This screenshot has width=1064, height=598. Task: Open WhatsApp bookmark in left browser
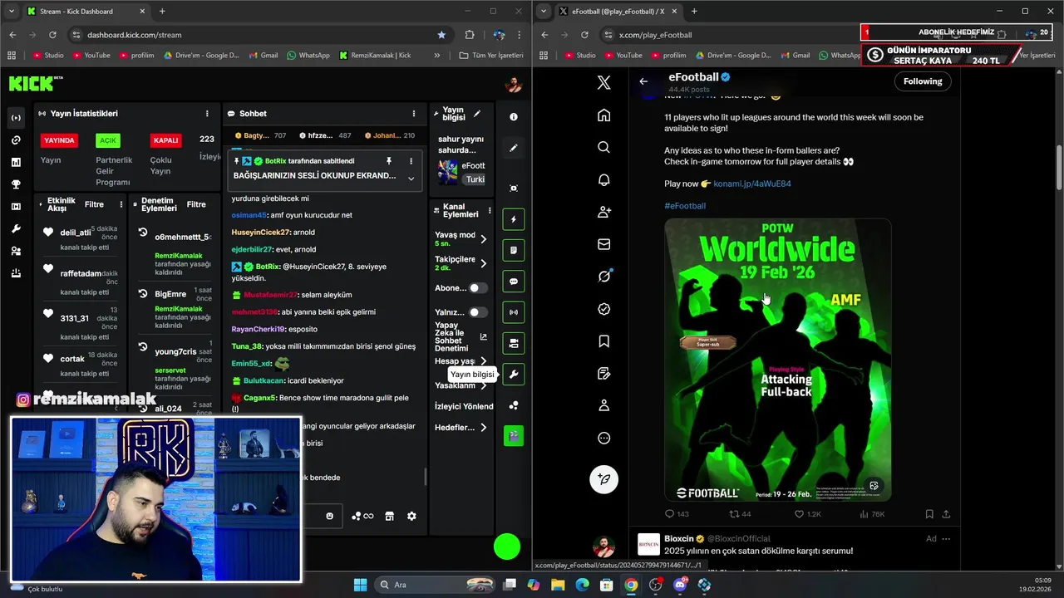click(x=308, y=55)
